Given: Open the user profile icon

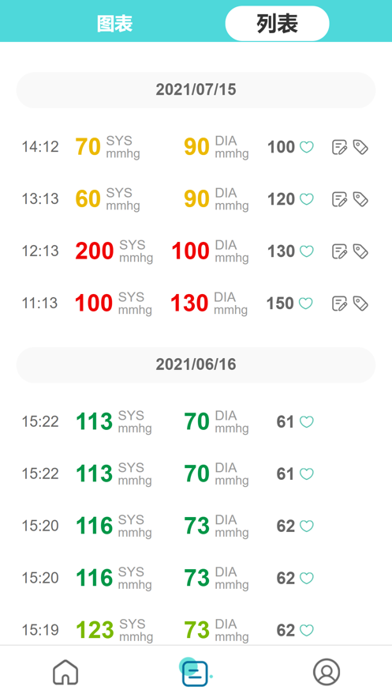Looking at the screenshot, I should [x=327, y=672].
